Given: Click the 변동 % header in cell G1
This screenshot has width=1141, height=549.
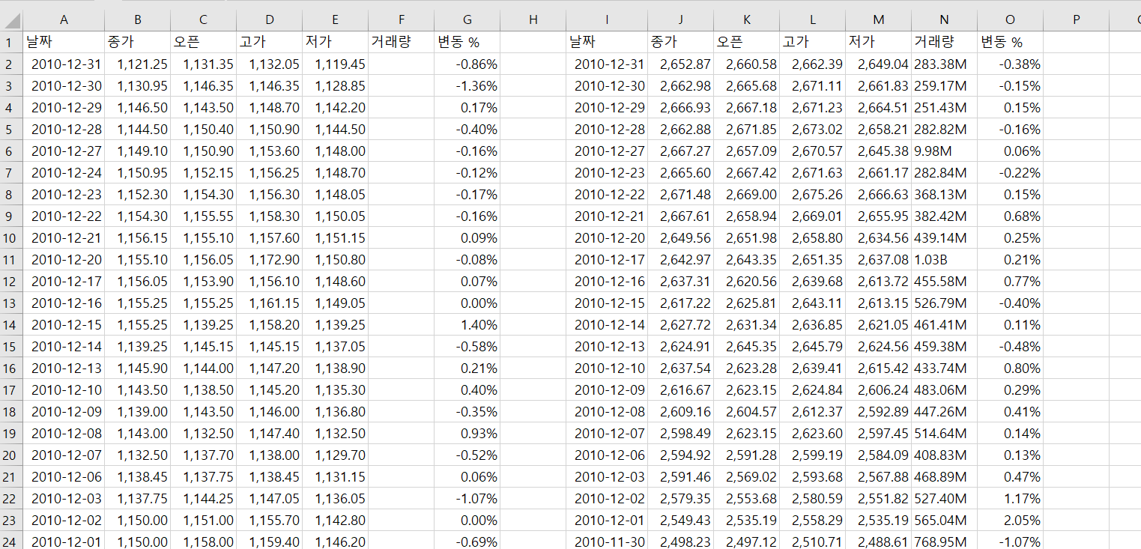Looking at the screenshot, I should tap(467, 42).
